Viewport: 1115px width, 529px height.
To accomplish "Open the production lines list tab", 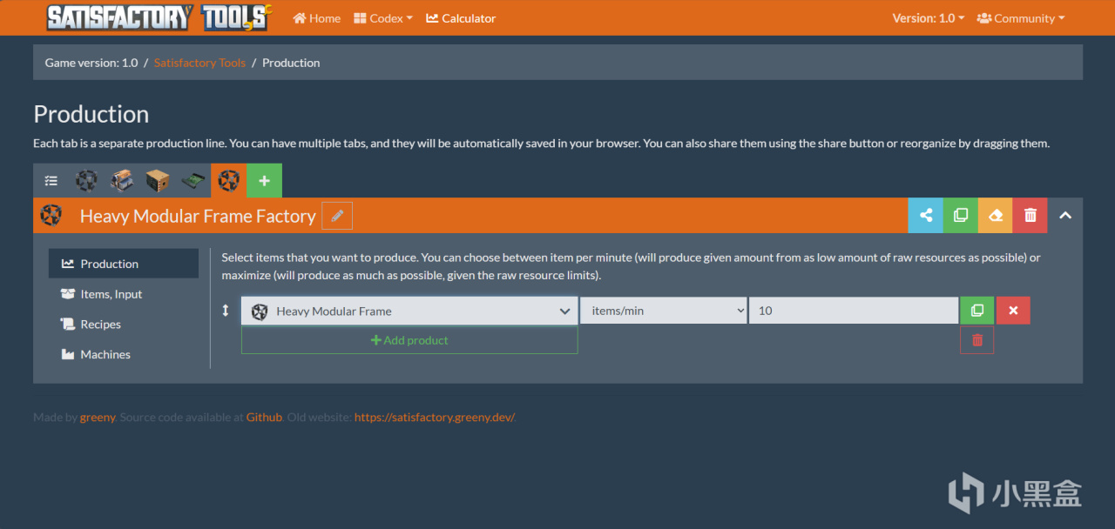I will click(x=51, y=181).
